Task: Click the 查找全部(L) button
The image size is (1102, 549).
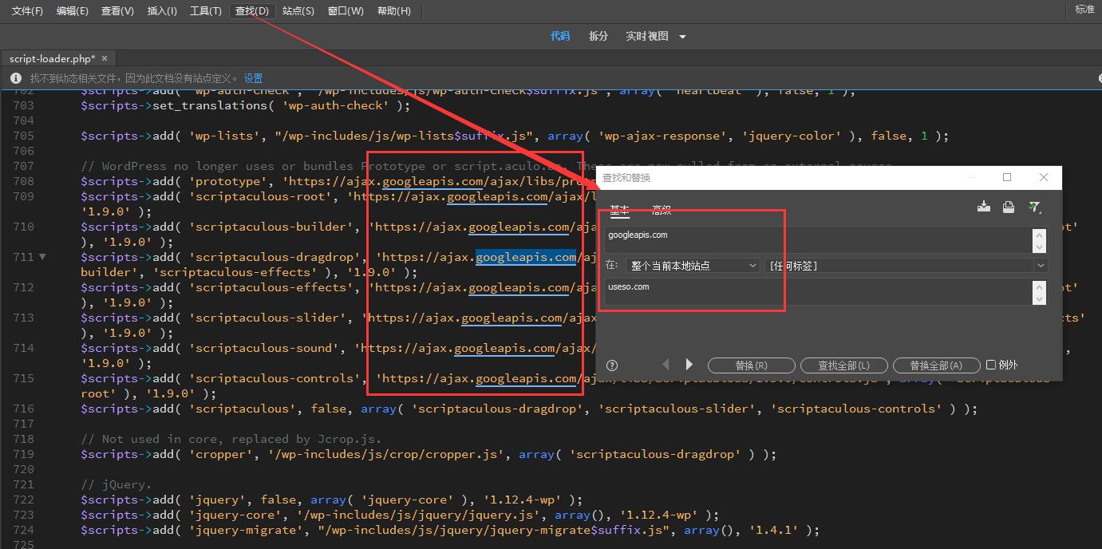Action: (x=843, y=365)
